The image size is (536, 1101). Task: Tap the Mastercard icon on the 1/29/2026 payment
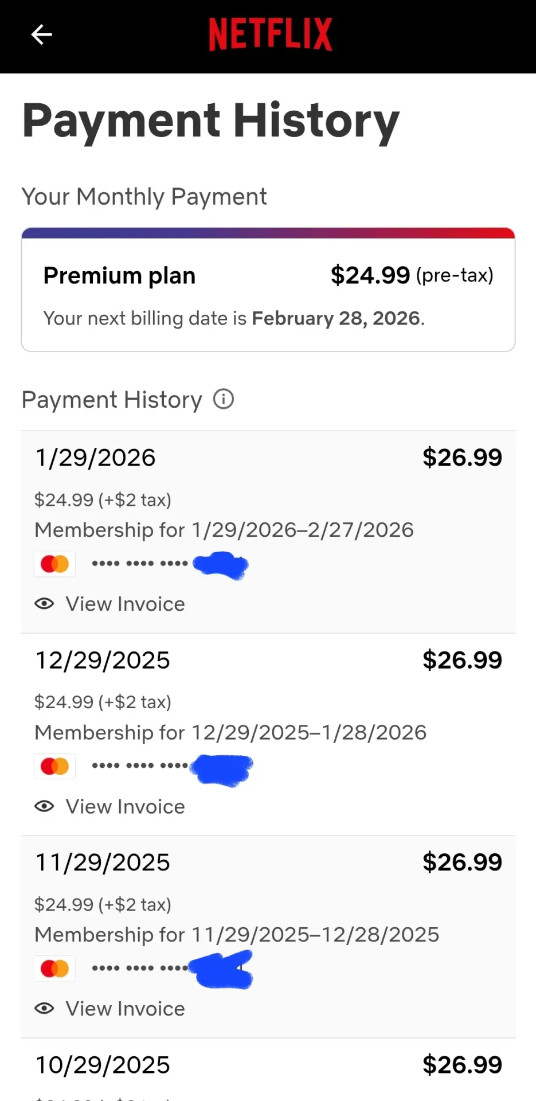[x=55, y=564]
